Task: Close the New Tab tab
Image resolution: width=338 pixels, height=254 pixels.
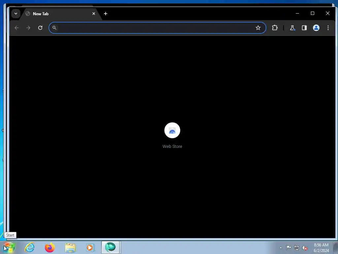Action: pyautogui.click(x=94, y=14)
